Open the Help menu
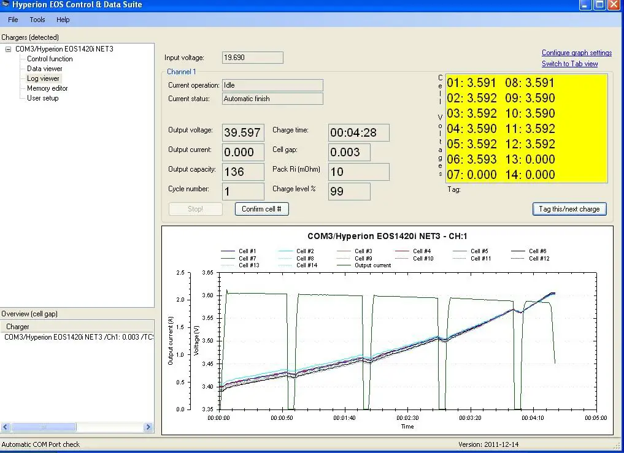This screenshot has height=453, width=624. click(63, 20)
